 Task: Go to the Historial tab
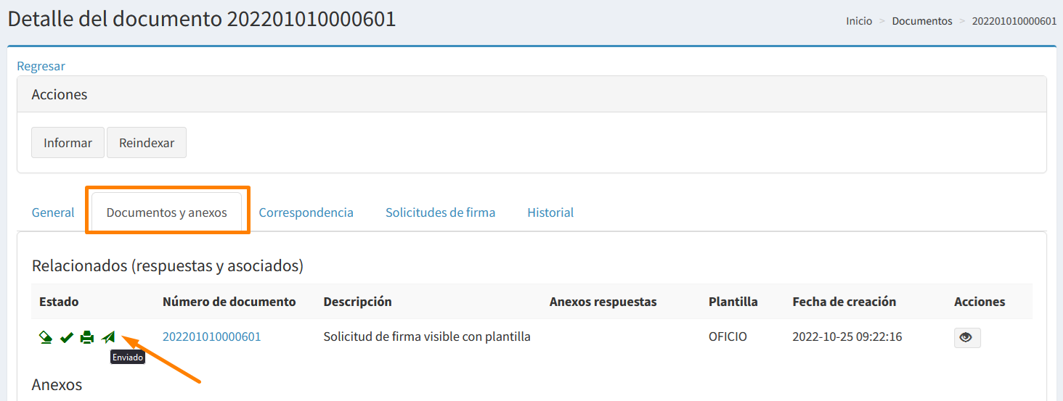(x=550, y=212)
